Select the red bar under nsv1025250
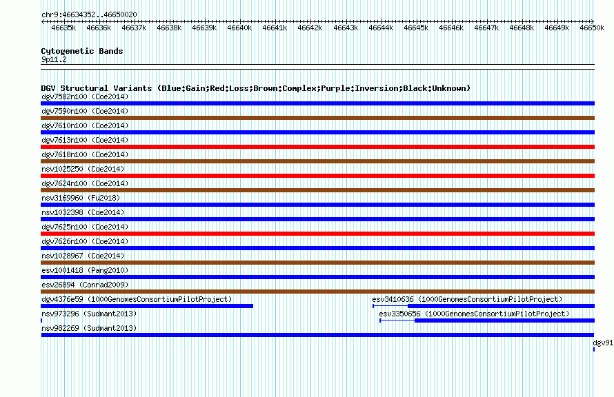 tap(317, 176)
